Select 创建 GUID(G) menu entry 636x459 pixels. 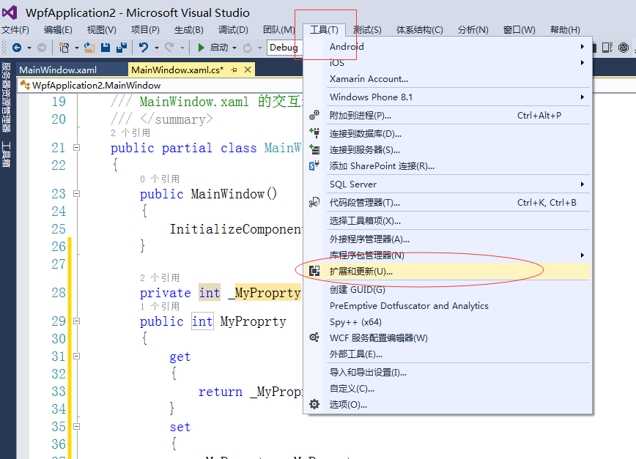click(446, 290)
